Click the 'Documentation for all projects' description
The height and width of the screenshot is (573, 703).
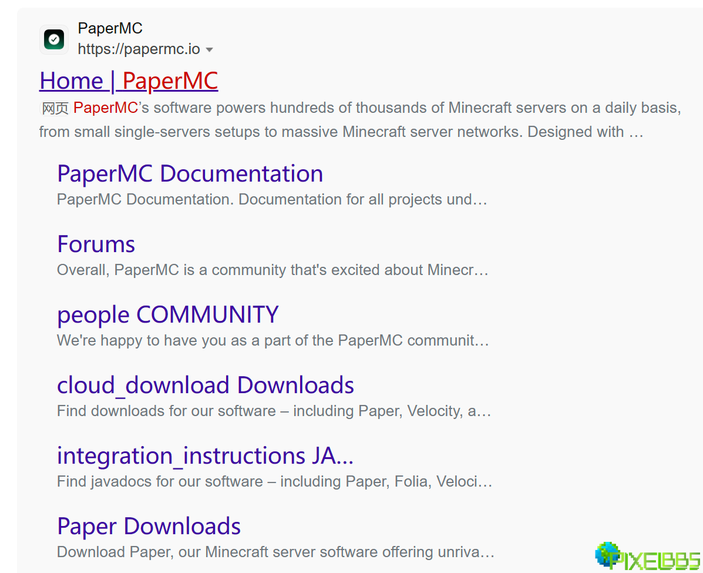[272, 199]
